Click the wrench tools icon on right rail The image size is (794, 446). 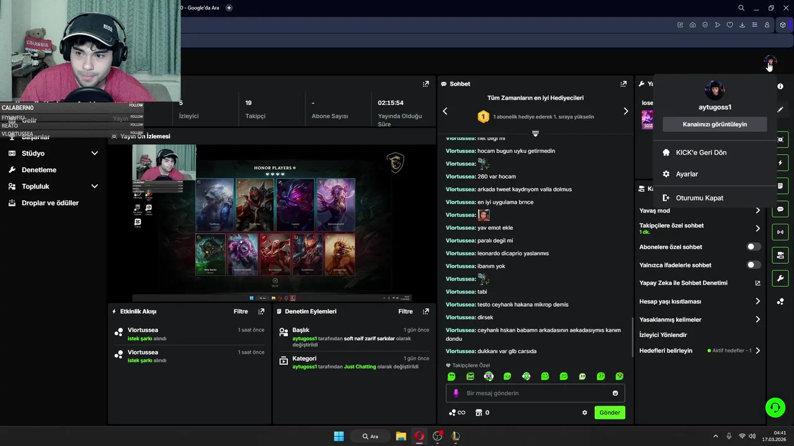click(780, 278)
